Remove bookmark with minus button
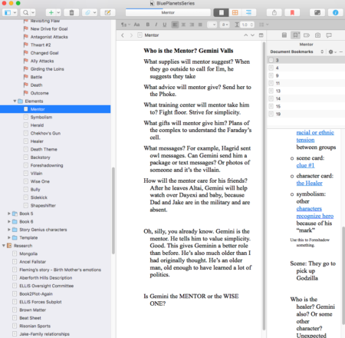Viewport: 345px width, 338px height. (x=341, y=51)
